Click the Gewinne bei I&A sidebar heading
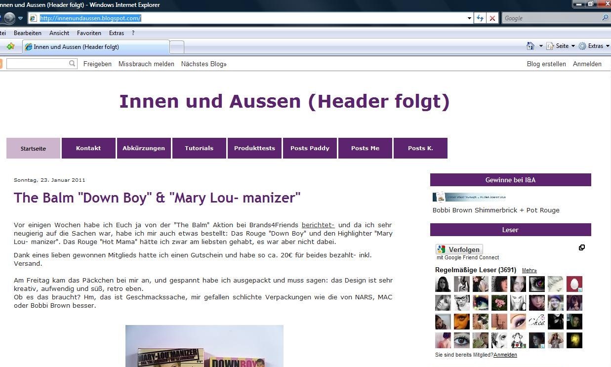Viewport: 611px width, 367px height. pyautogui.click(x=511, y=180)
